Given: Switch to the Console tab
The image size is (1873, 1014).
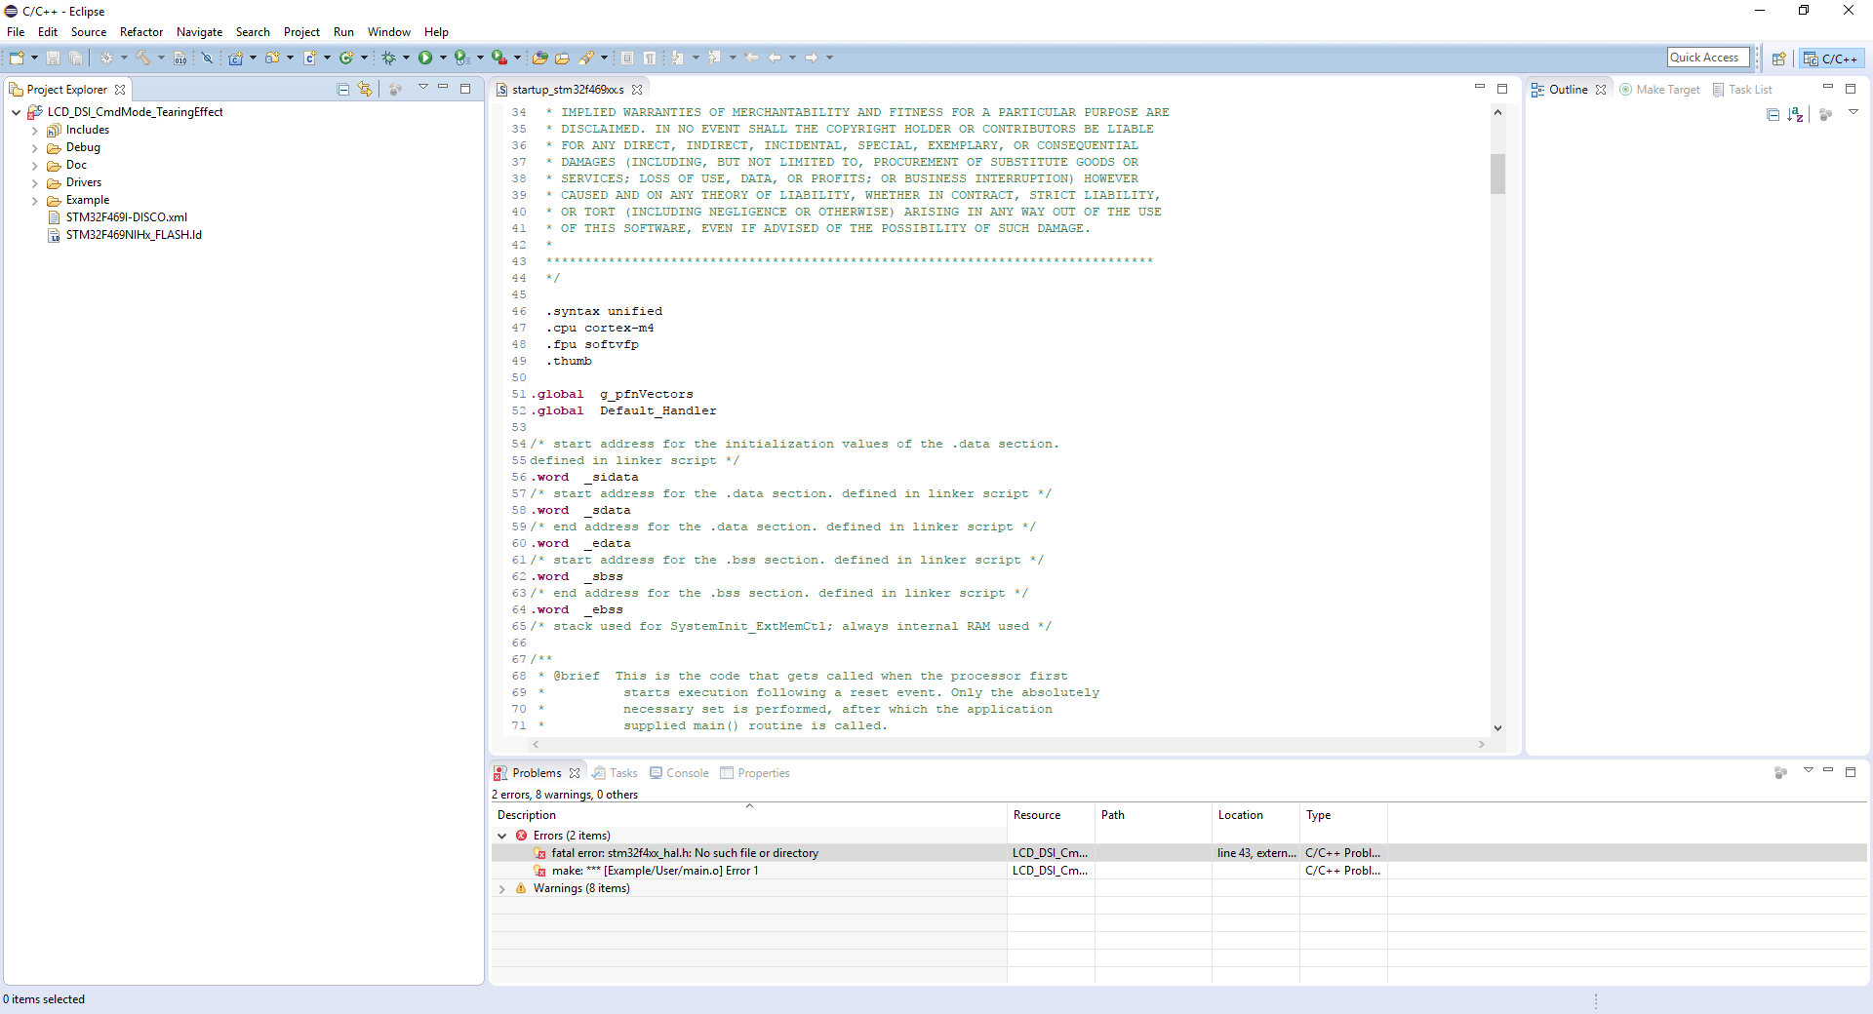Looking at the screenshot, I should (687, 773).
